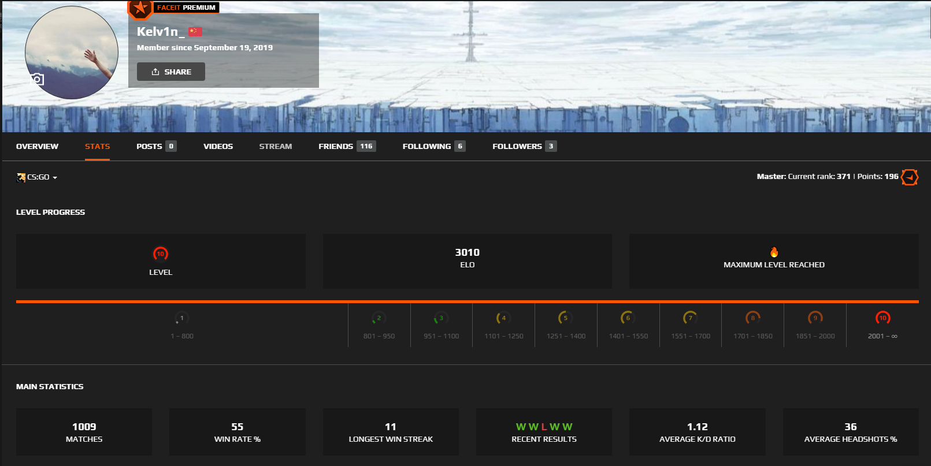Select the level 2 skill icon

click(379, 318)
